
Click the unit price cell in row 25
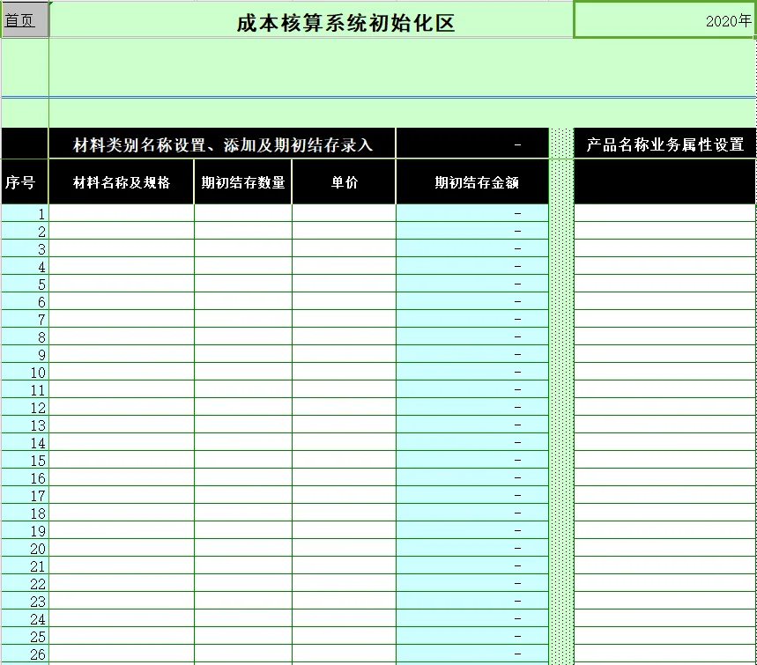point(344,636)
